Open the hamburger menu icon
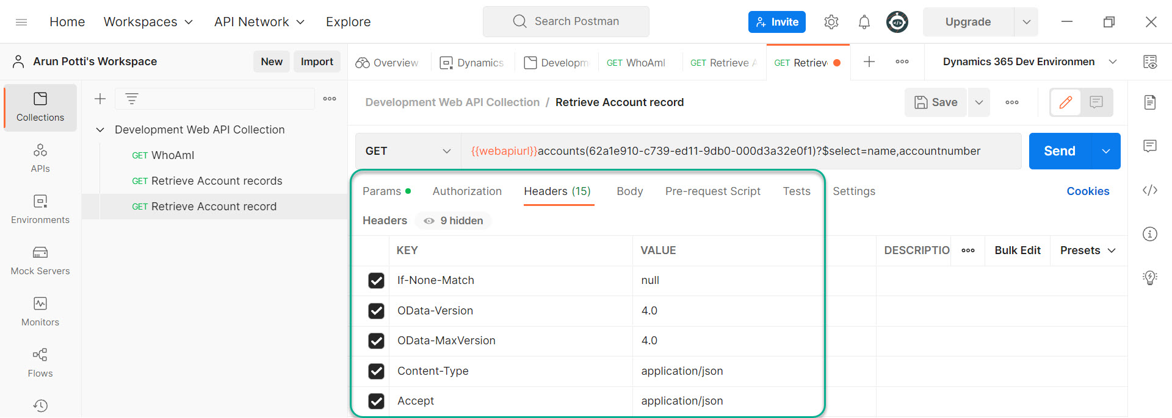 21,22
